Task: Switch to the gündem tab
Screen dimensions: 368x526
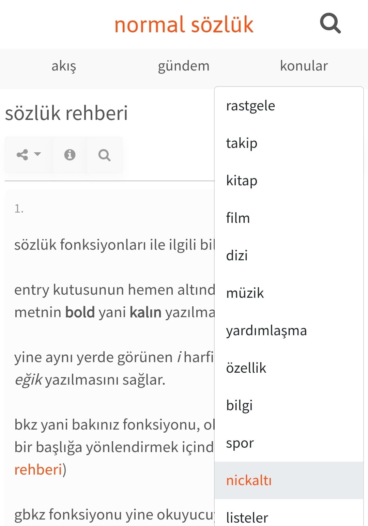Action: (184, 66)
